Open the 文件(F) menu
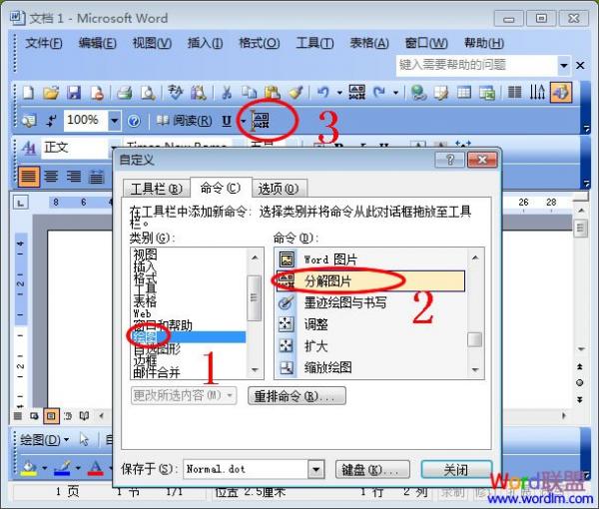 coord(44,43)
